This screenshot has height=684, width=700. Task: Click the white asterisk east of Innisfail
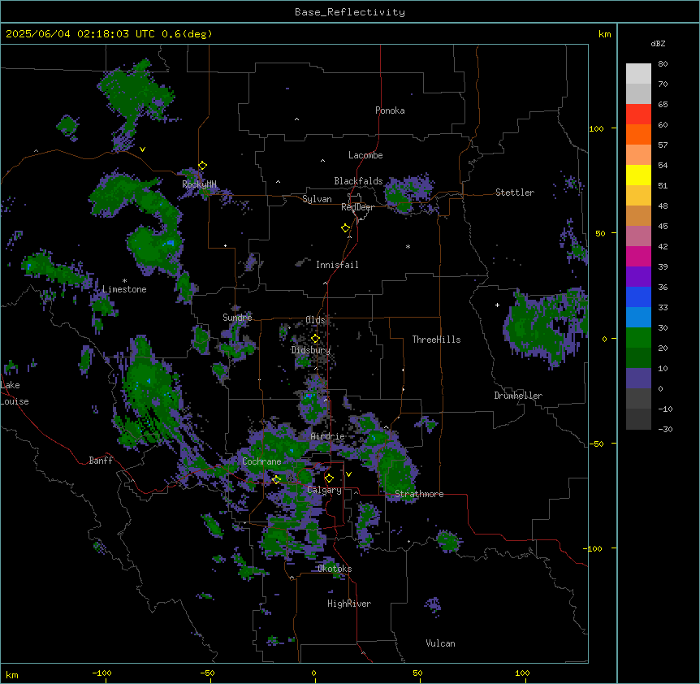tap(408, 246)
